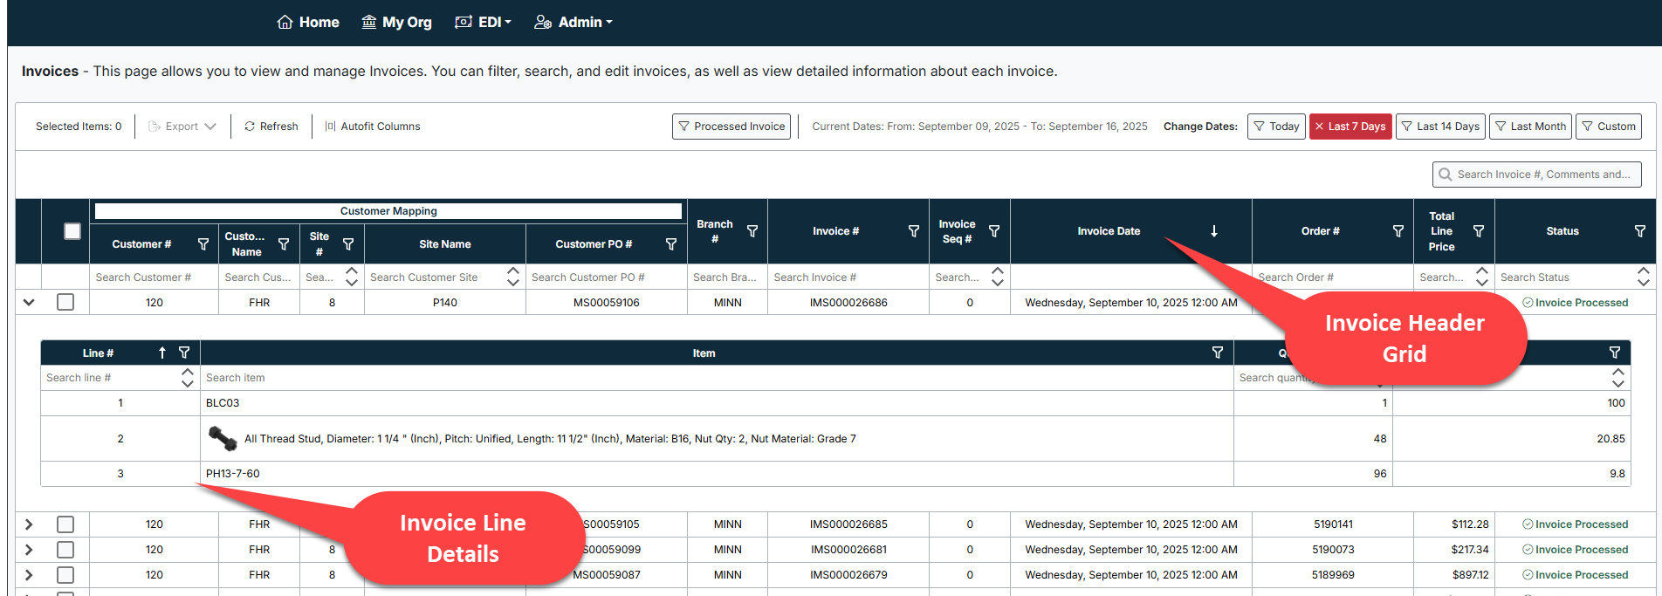Click the Refresh button
The image size is (1662, 596).
(x=271, y=127)
